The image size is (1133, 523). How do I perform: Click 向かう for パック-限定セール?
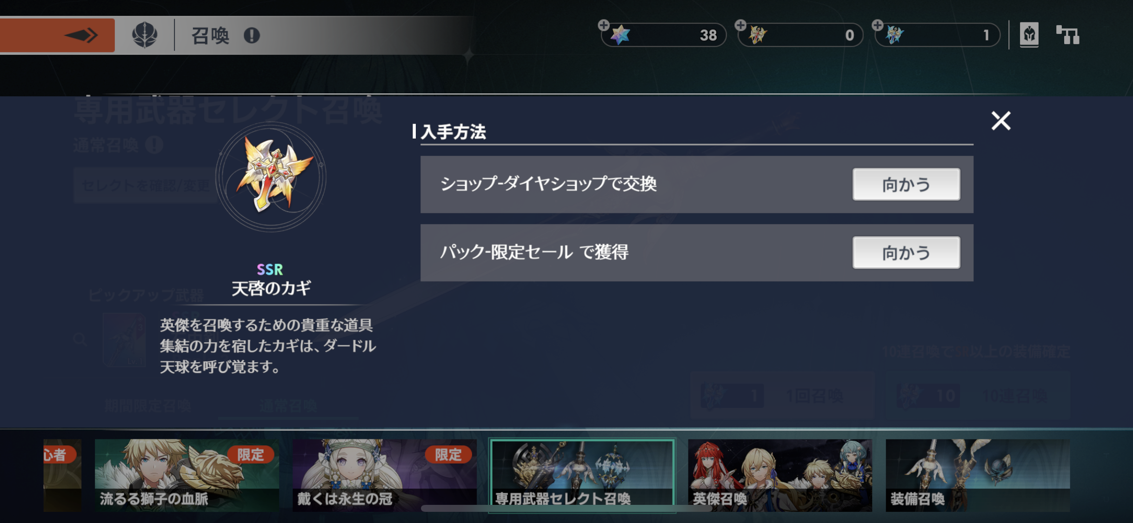tap(906, 252)
